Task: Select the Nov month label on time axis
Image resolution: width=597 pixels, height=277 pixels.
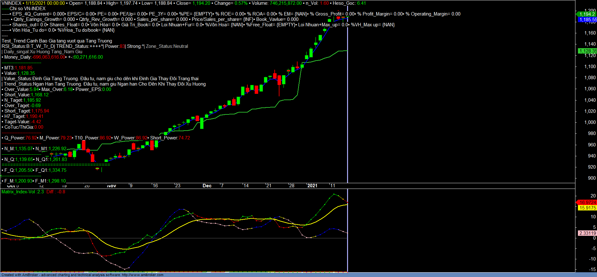Action: (111, 186)
